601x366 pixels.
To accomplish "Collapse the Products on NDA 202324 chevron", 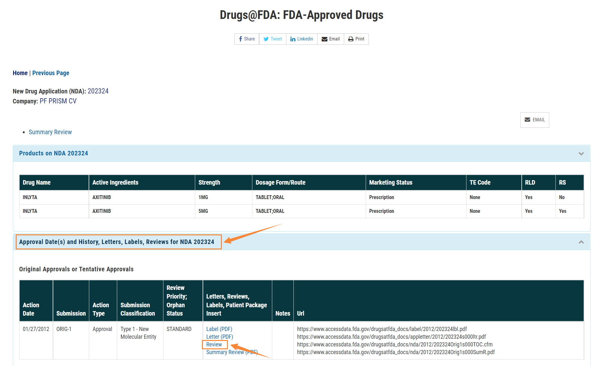I will 581,154.
